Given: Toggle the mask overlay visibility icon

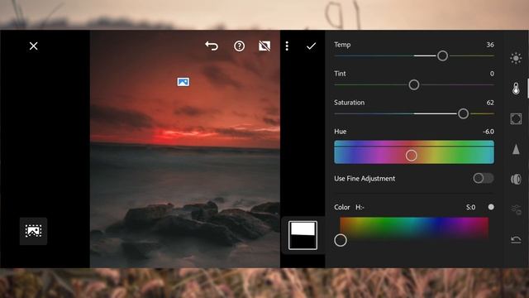Looking at the screenshot, I should pyautogui.click(x=264, y=46).
